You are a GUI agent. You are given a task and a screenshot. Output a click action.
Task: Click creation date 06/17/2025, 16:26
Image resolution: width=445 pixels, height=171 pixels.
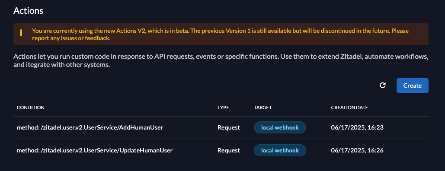[x=357, y=150]
